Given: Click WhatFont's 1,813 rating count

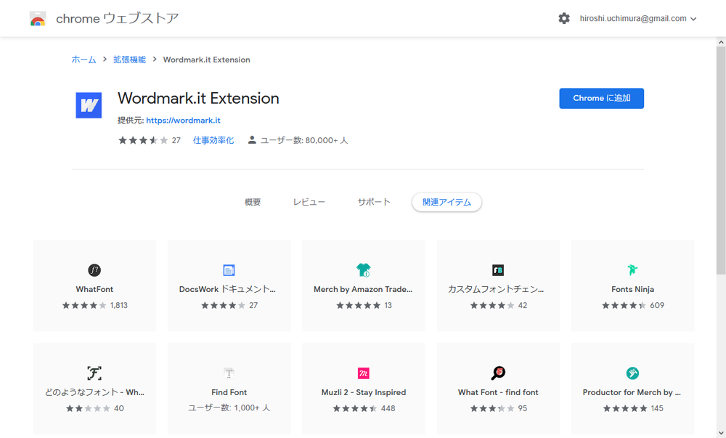Looking at the screenshot, I should click(119, 305).
